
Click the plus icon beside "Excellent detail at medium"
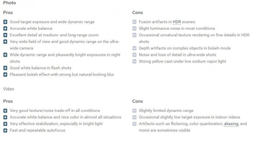pyautogui.click(x=5, y=35)
